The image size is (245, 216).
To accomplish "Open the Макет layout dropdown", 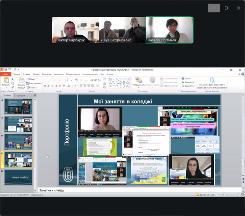I will click(31, 79).
